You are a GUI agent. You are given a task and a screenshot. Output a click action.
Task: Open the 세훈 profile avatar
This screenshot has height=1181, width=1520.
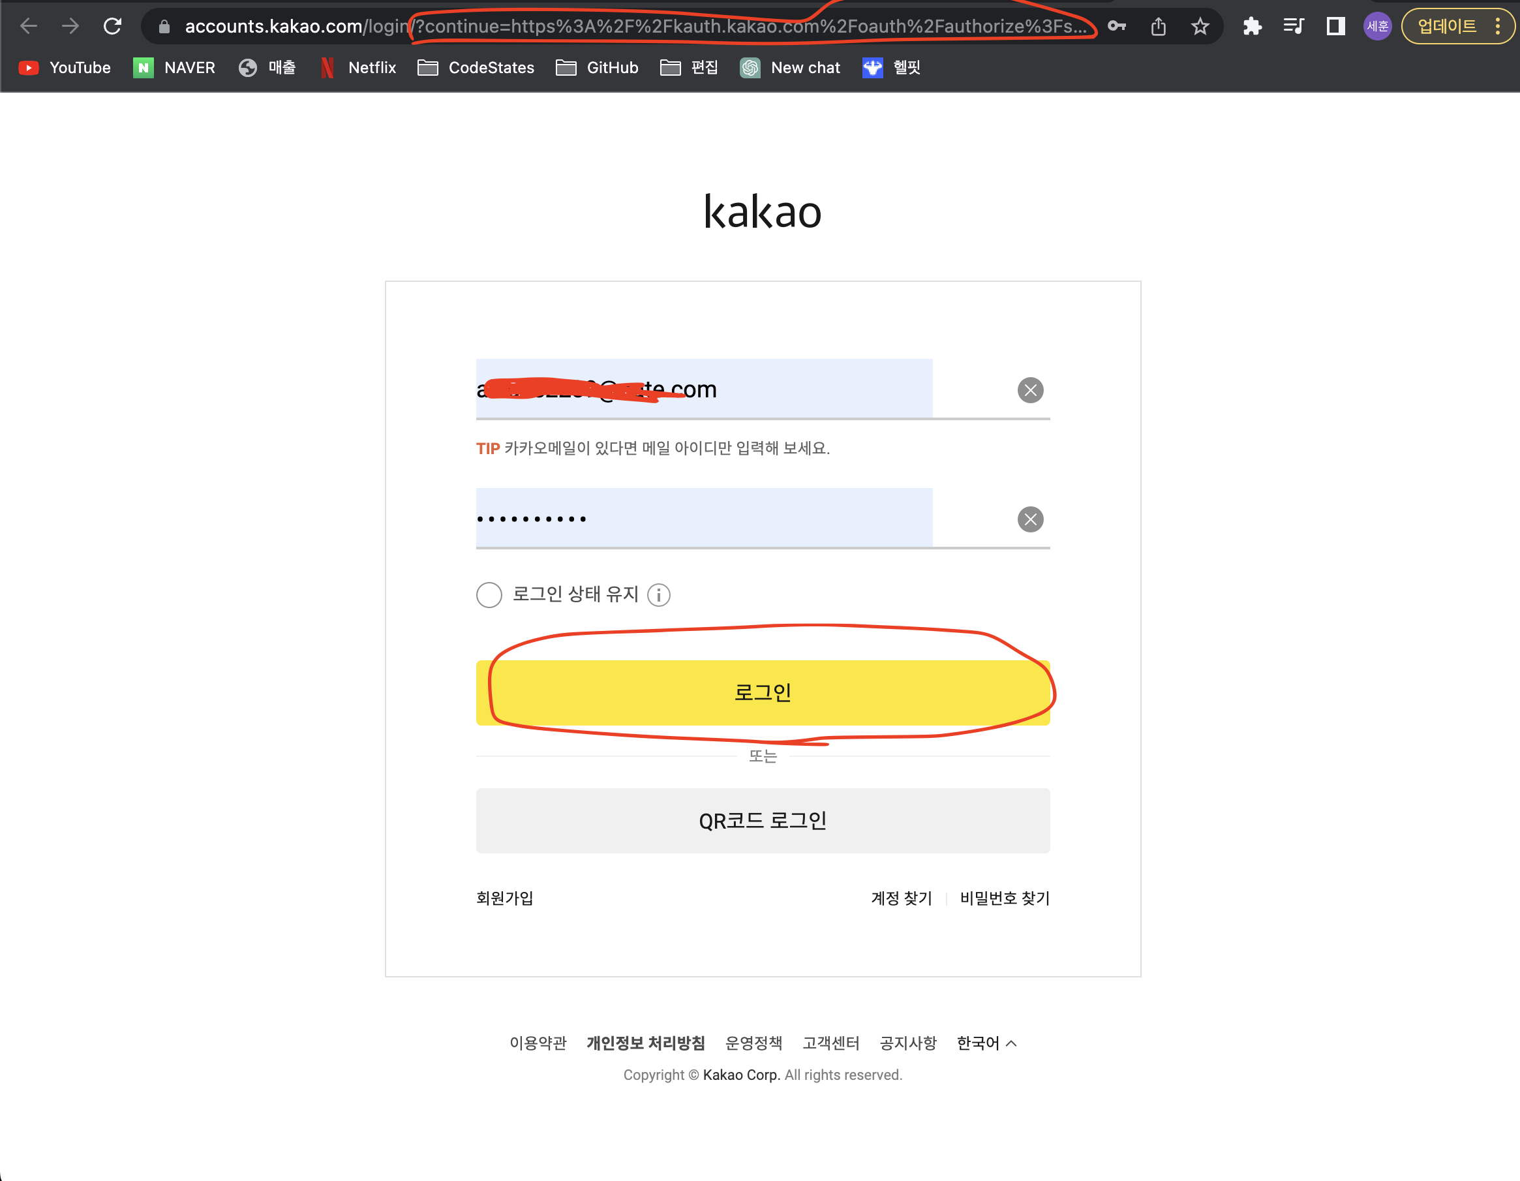click(x=1377, y=27)
